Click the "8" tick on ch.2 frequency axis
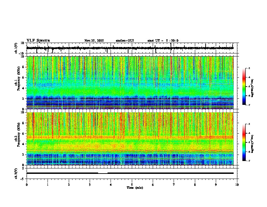Image resolution: width=267 pixels, height=207 pixels. point(24,123)
